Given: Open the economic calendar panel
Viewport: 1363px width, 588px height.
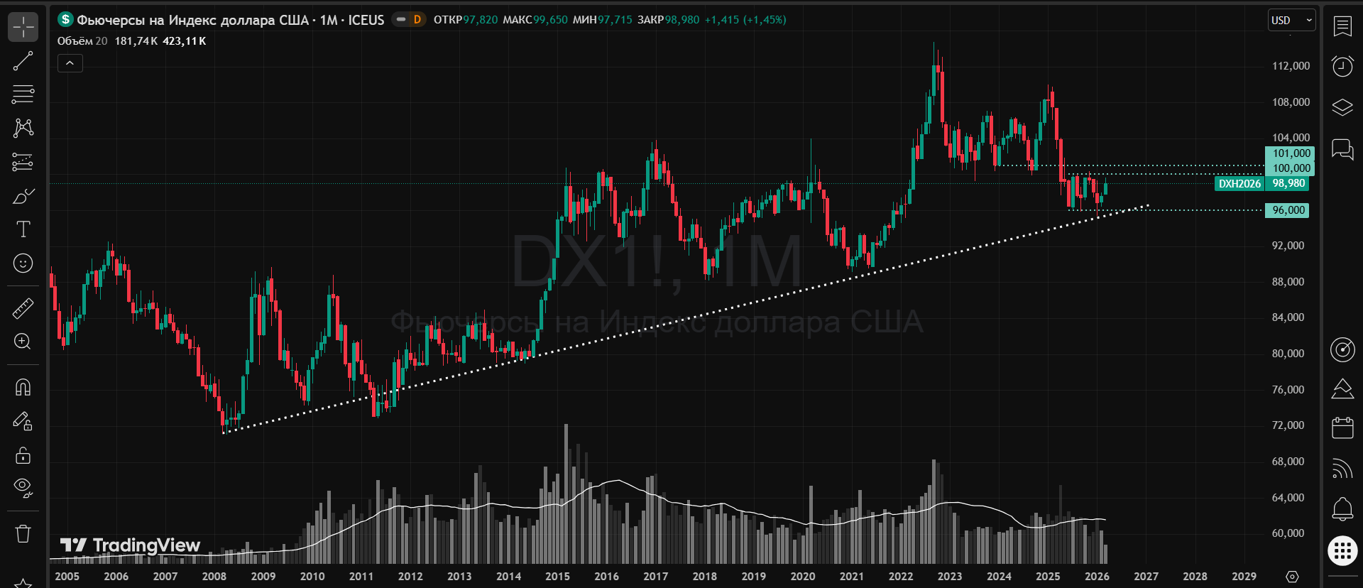Looking at the screenshot, I should [1342, 428].
